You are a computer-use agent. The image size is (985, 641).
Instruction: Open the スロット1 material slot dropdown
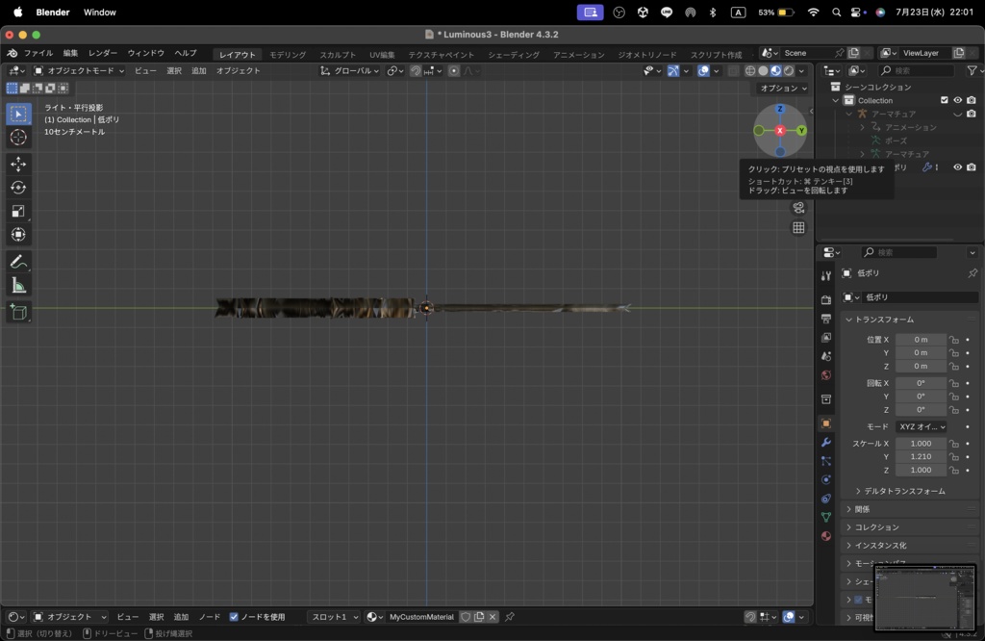coord(334,617)
